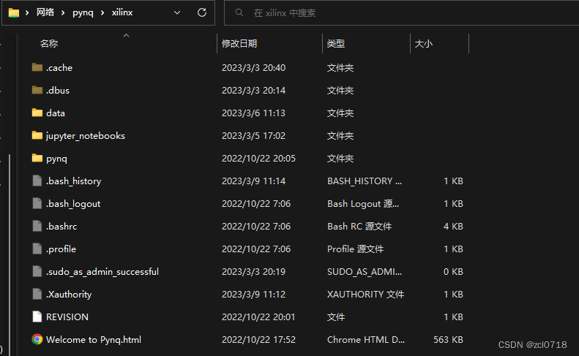Viewport: 579px width, 356px height.
Task: Click the data folder icon
Action: click(x=37, y=113)
